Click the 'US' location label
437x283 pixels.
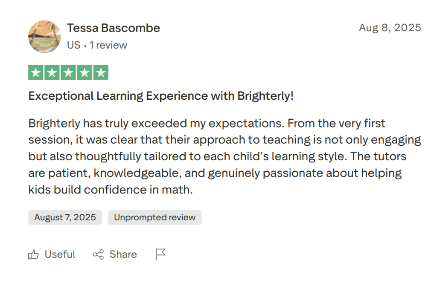pyautogui.click(x=75, y=45)
